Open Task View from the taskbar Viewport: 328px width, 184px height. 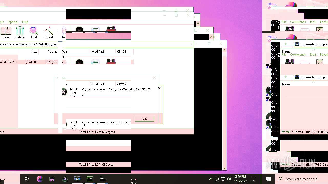27,179
